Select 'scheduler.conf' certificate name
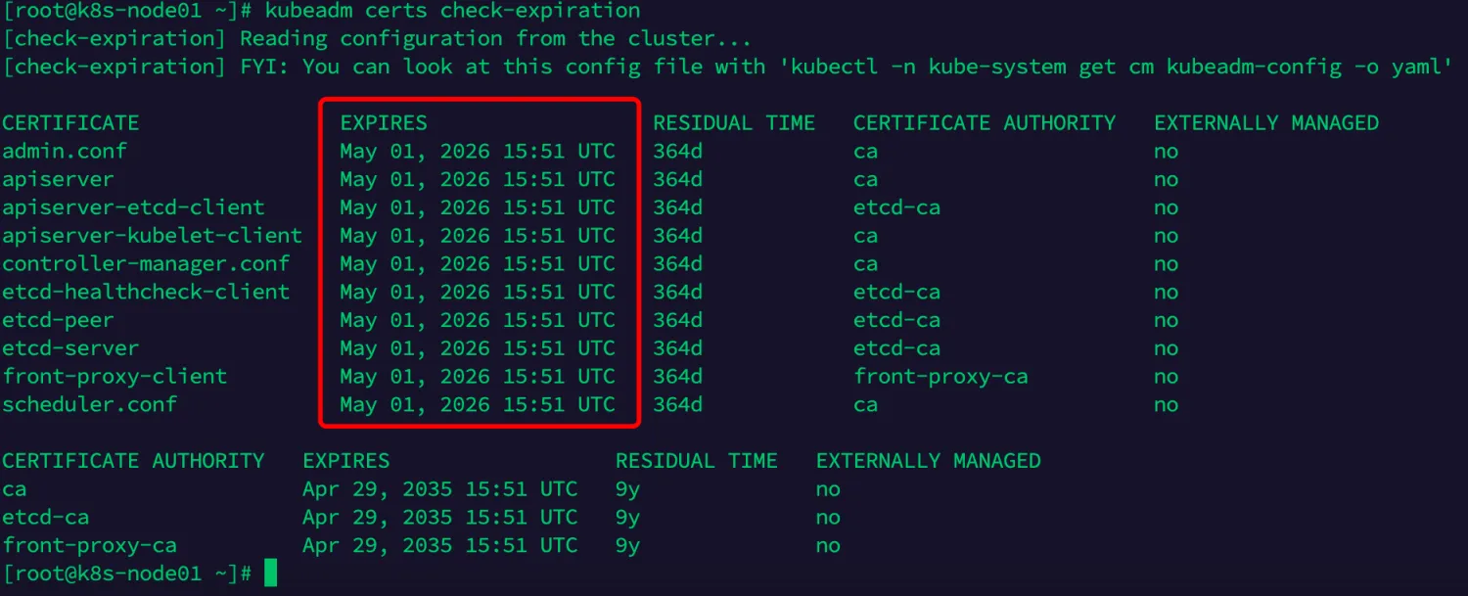Image resolution: width=1468 pixels, height=596 pixels. tap(89, 404)
